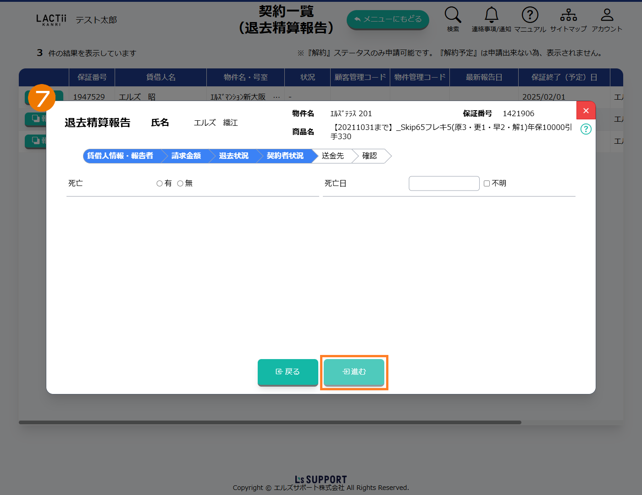Check the 不明 checkbox
The width and height of the screenshot is (642, 495).
tap(487, 184)
